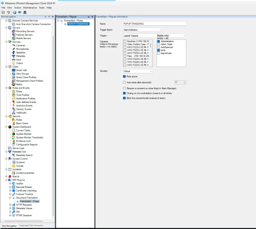This screenshot has height=229, width=256.
Task: Select the POPUP-TRASEIRAS rule
Action: point(78,24)
